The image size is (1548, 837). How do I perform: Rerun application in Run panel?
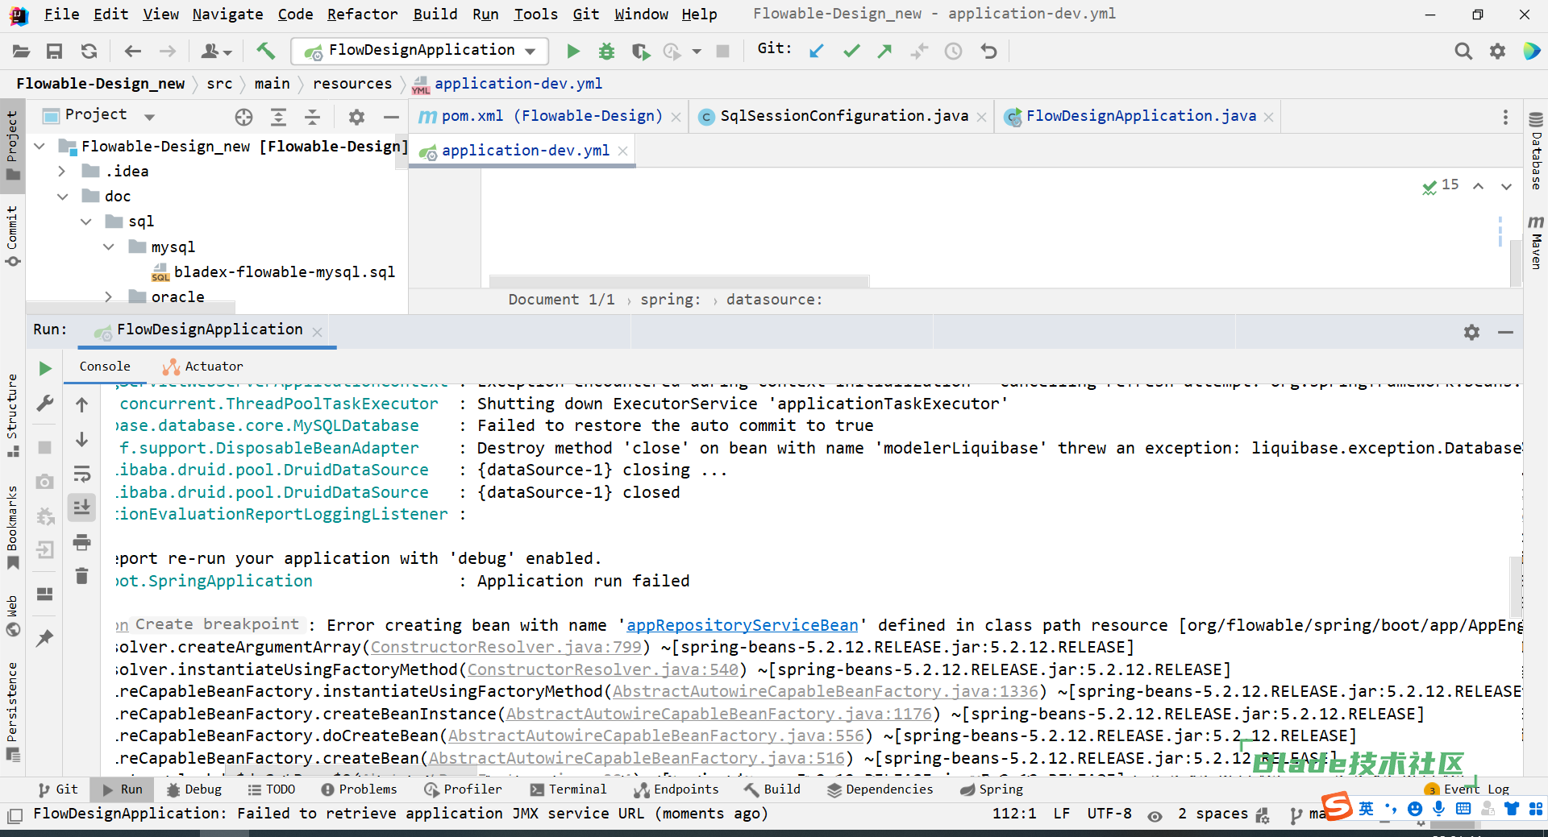pos(45,368)
